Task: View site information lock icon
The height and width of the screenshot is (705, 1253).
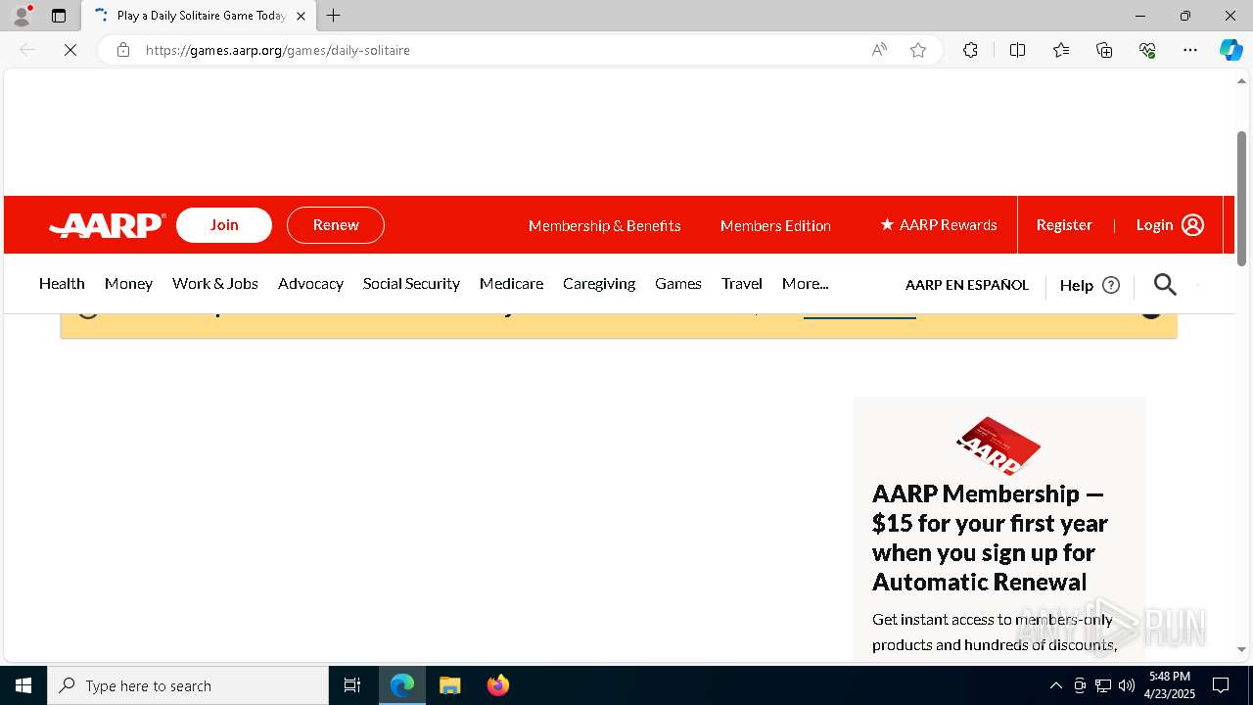Action: click(123, 50)
